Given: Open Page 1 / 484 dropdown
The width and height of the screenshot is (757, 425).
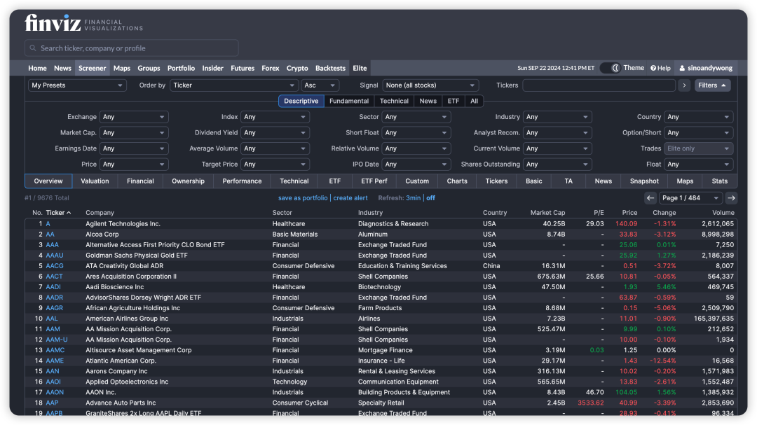Looking at the screenshot, I should pyautogui.click(x=690, y=197).
